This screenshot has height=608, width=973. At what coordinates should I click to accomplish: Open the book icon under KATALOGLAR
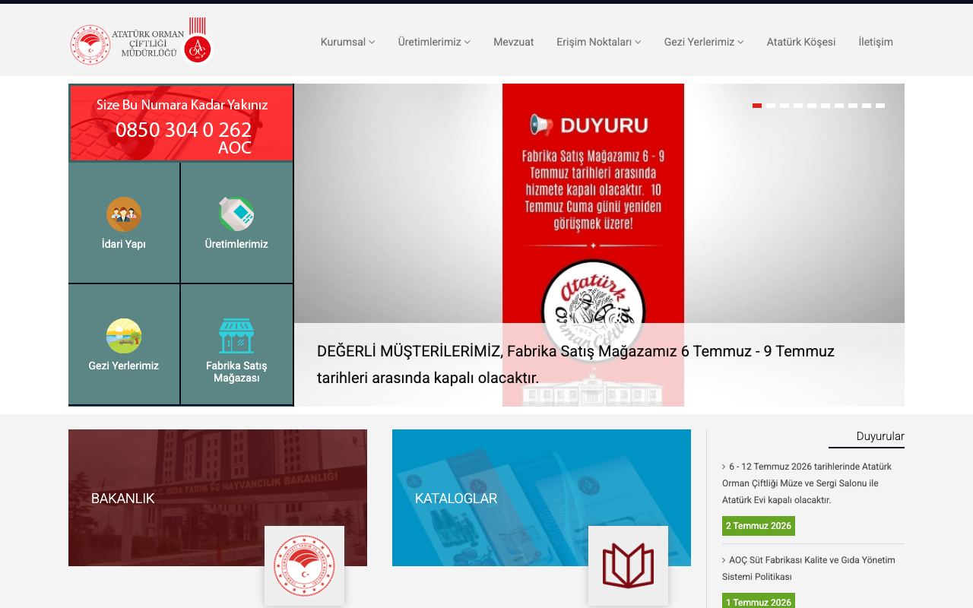click(x=628, y=565)
